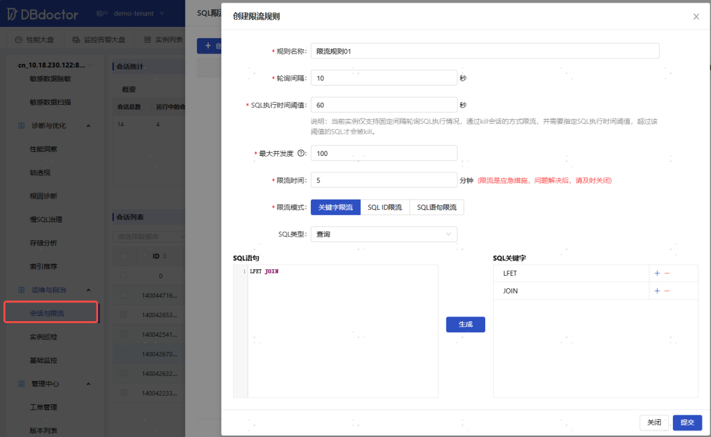Click the 提交 button
Screen dimensions: 711x437
pos(687,423)
